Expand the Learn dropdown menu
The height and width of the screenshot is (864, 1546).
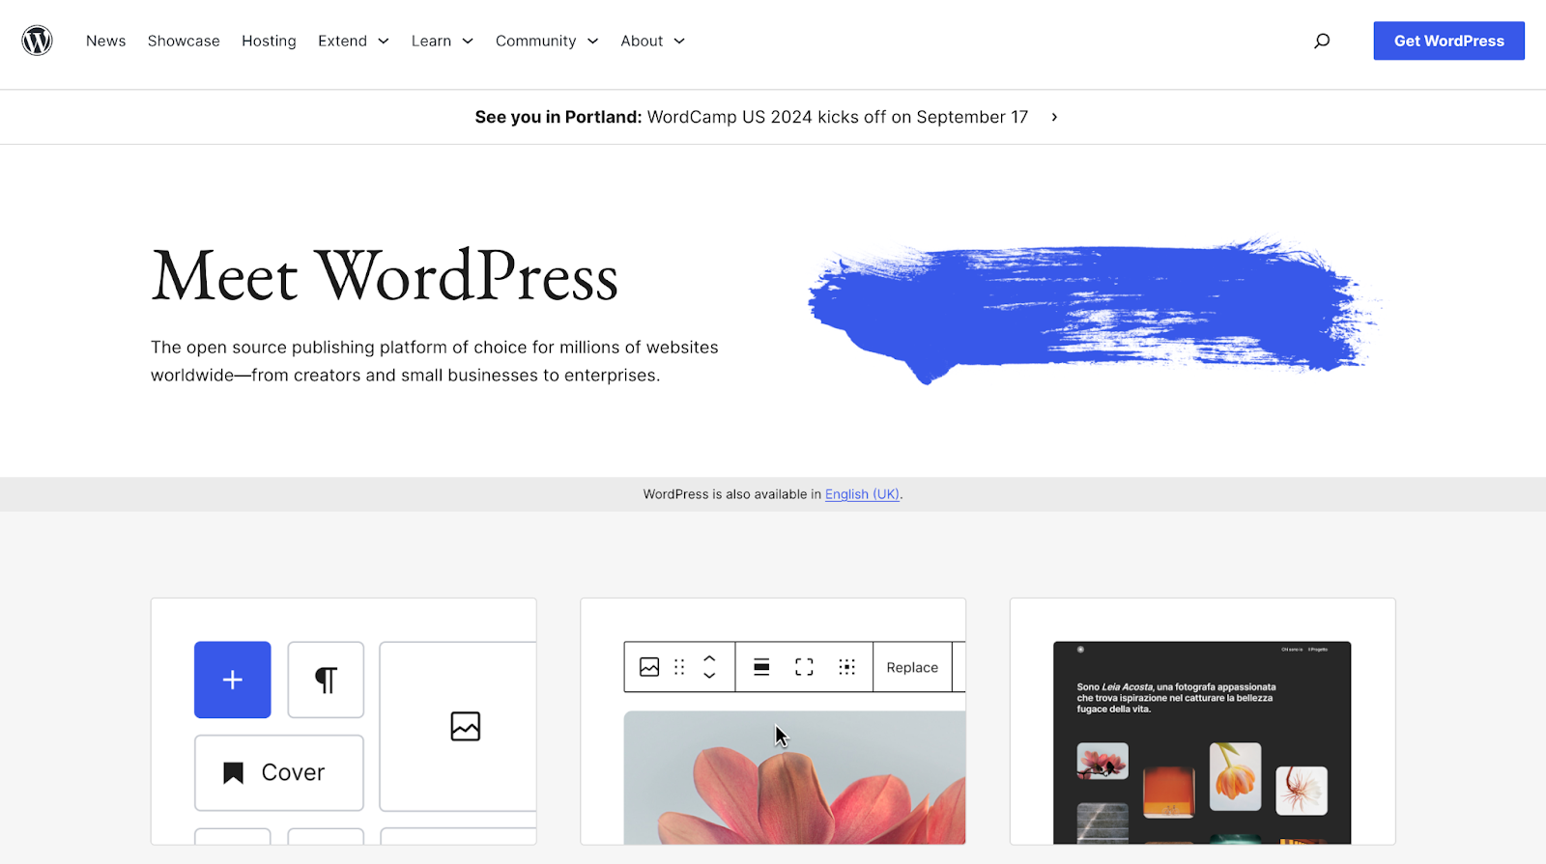tap(443, 41)
